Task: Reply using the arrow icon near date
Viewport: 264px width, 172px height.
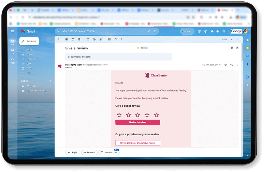Action: 232,65
